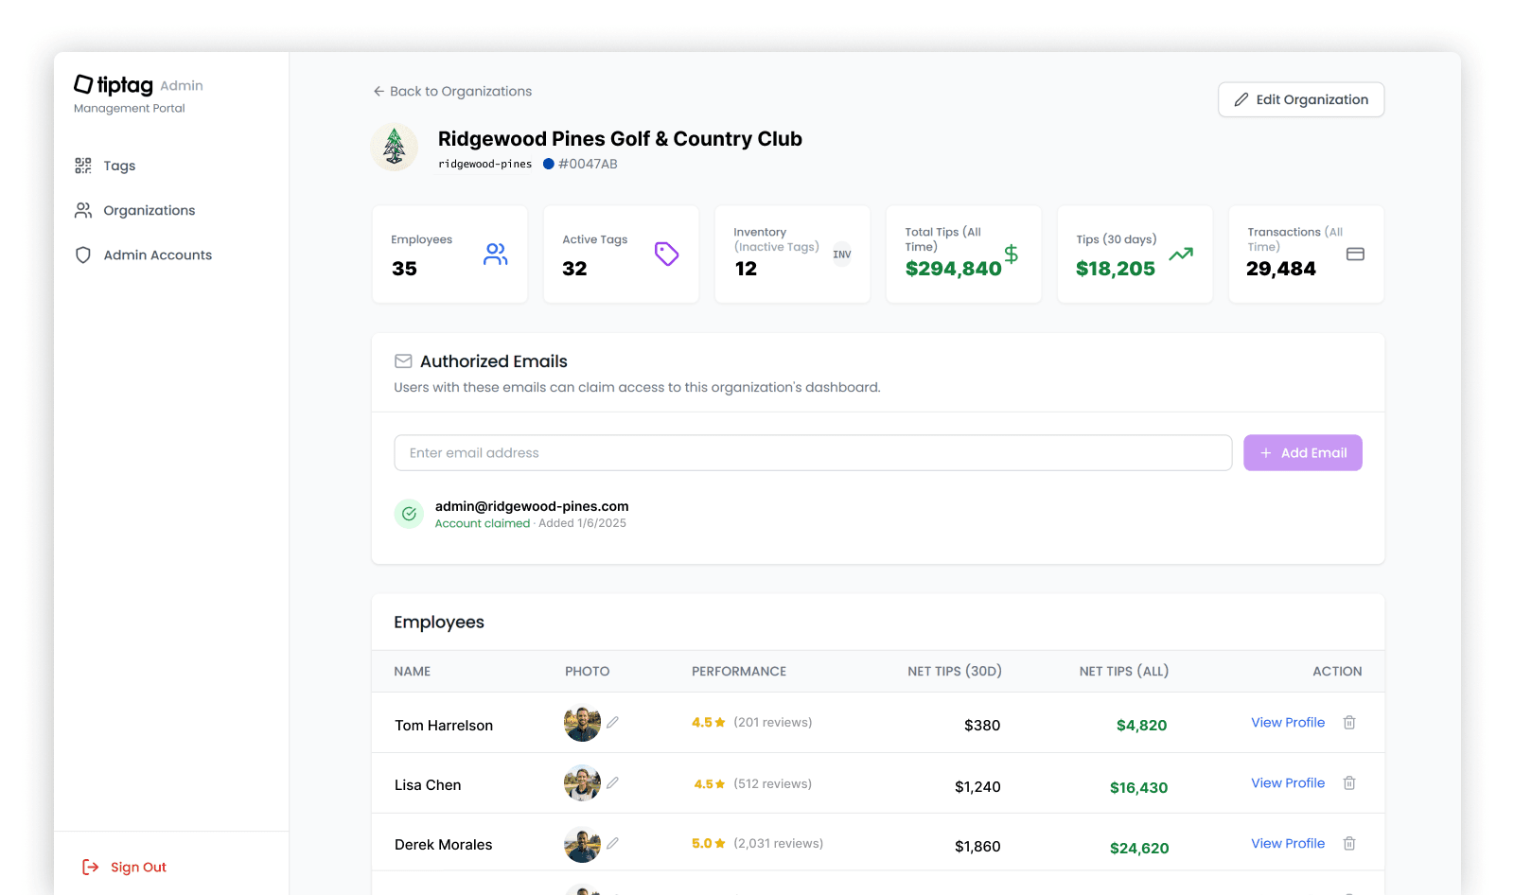Click the email address input field
The height and width of the screenshot is (895, 1514).
click(x=814, y=452)
